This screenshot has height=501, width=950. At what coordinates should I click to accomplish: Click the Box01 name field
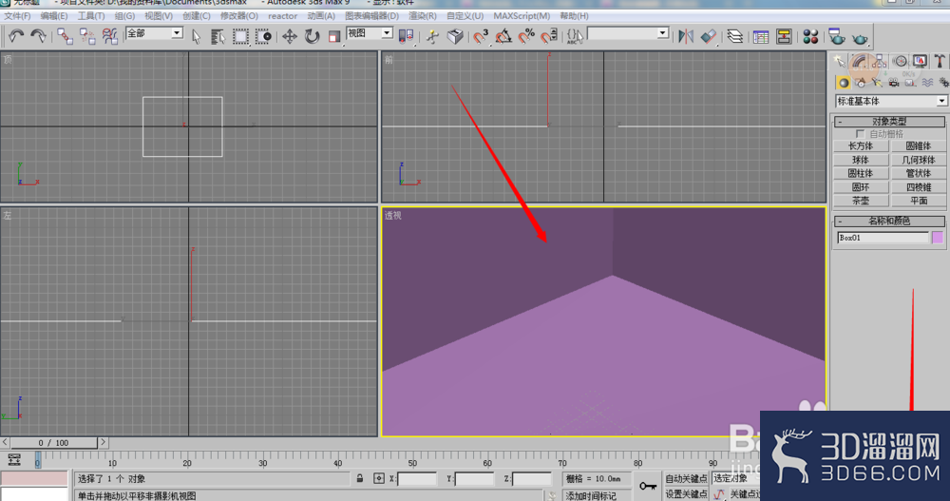coord(883,238)
